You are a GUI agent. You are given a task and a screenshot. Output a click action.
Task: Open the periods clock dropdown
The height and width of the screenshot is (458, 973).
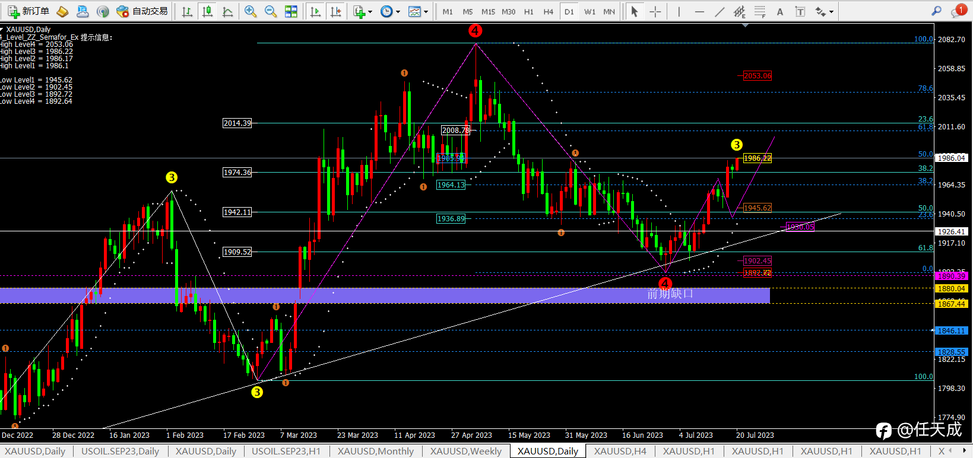(x=390, y=11)
